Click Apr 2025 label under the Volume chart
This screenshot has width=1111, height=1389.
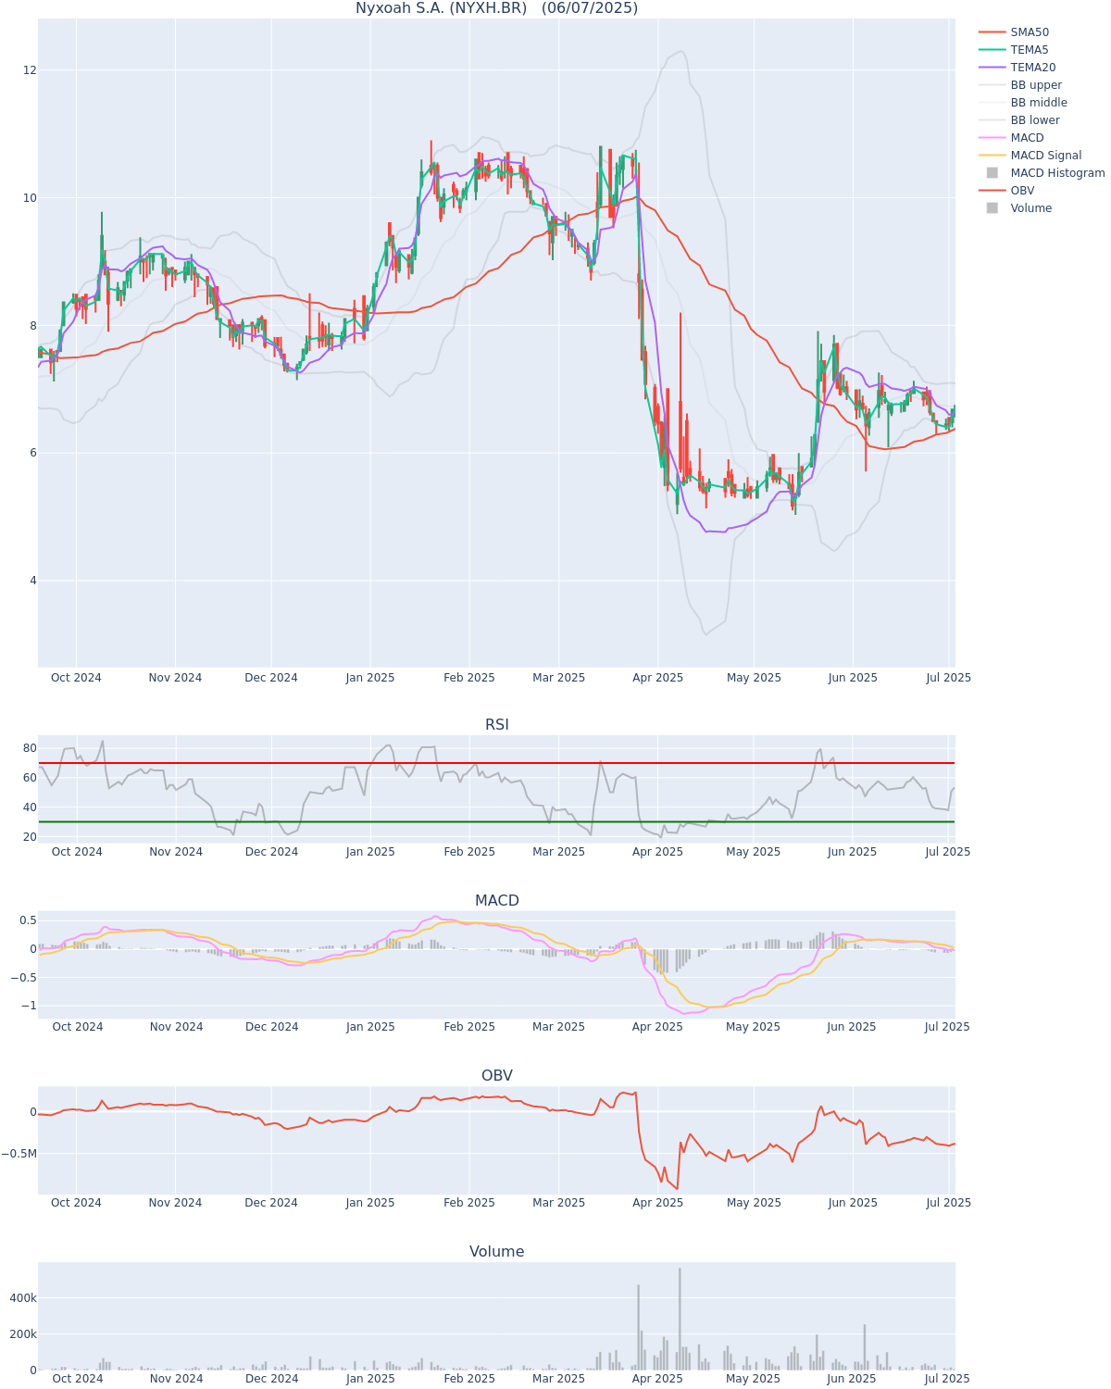click(658, 1379)
